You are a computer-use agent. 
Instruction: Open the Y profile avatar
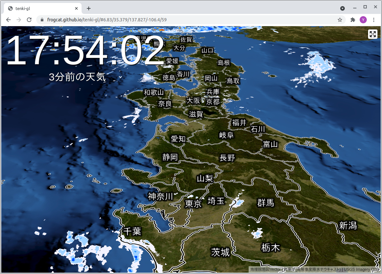pos(363,20)
